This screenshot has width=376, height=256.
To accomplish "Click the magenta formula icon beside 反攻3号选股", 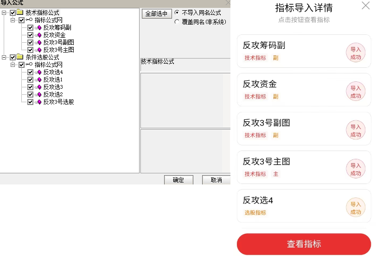I will click(x=39, y=102).
